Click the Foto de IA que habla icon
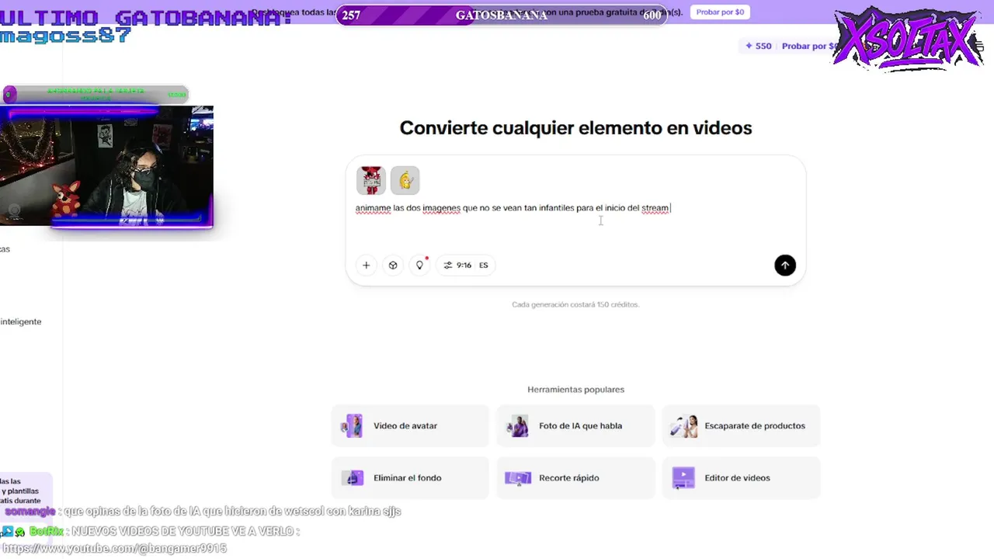The width and height of the screenshot is (994, 559). tap(518, 425)
